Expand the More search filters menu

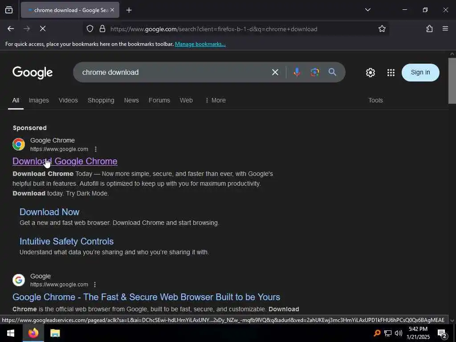pyautogui.click(x=215, y=100)
